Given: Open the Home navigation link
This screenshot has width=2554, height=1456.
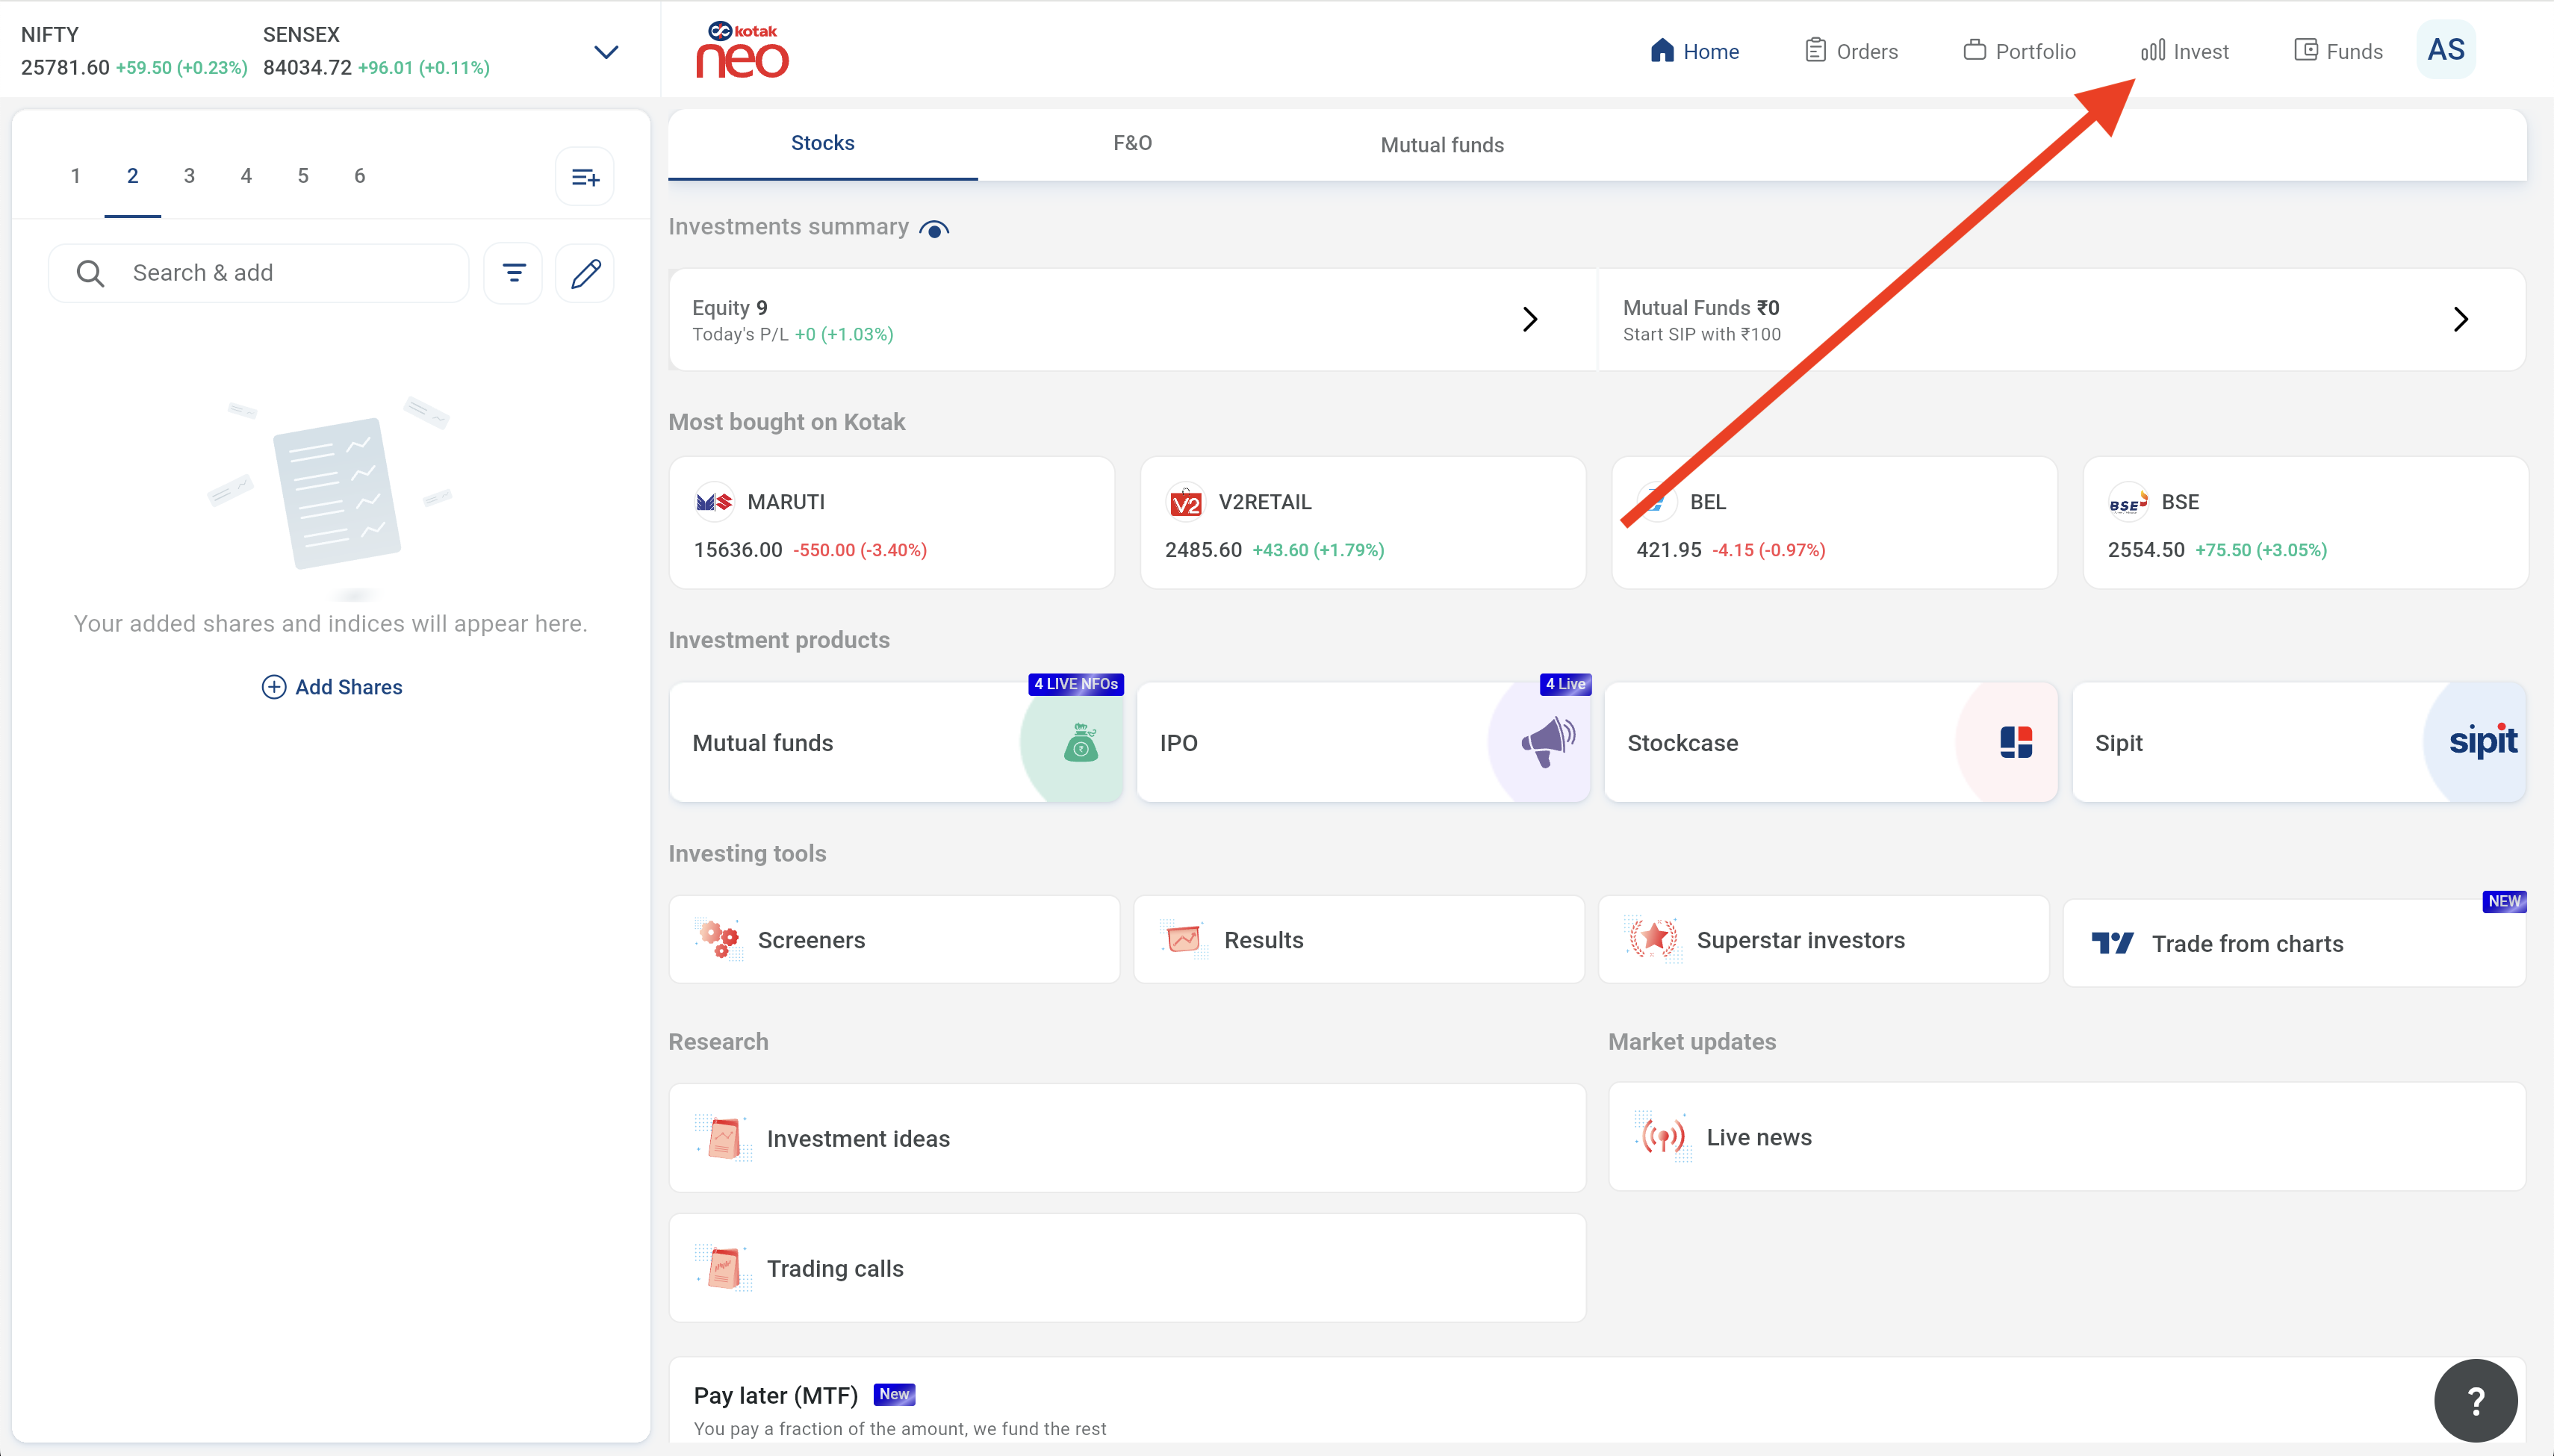Looking at the screenshot, I should (x=1694, y=51).
